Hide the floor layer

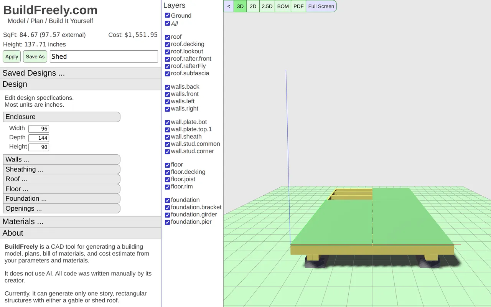point(167,165)
